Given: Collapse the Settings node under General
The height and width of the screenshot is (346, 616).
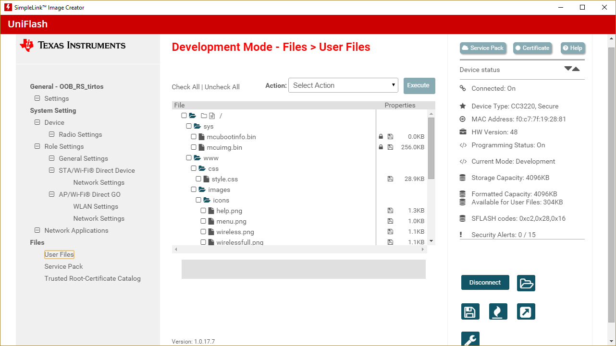Looking at the screenshot, I should pyautogui.click(x=37, y=98).
